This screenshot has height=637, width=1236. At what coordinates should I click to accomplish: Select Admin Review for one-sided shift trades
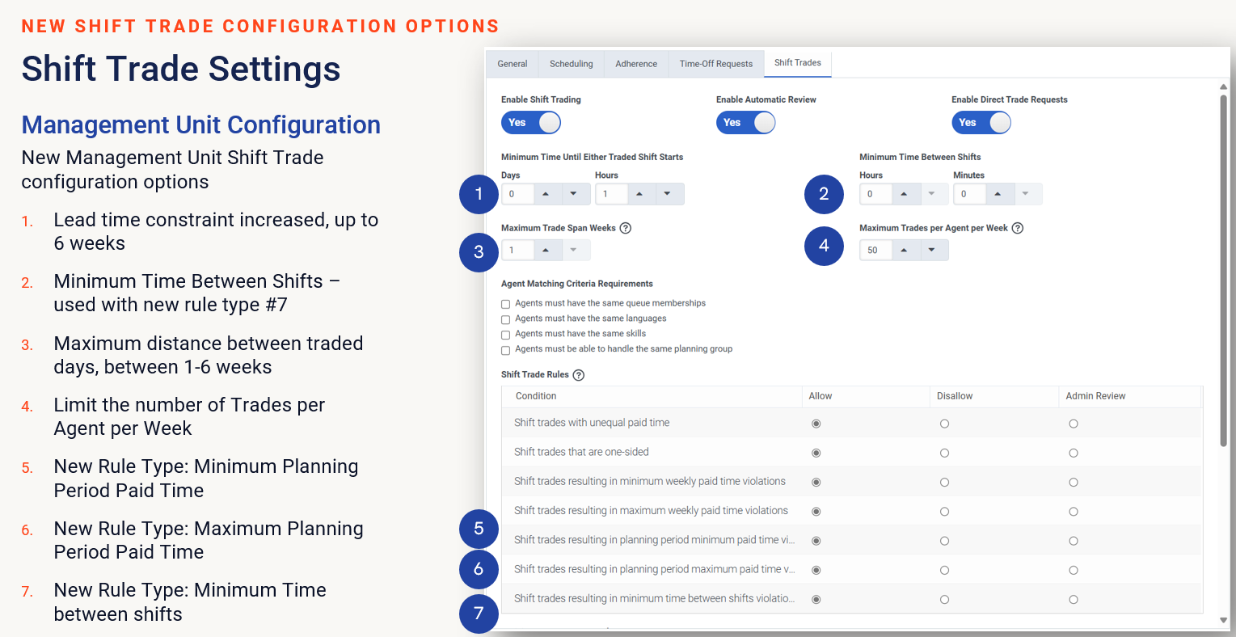(1074, 453)
